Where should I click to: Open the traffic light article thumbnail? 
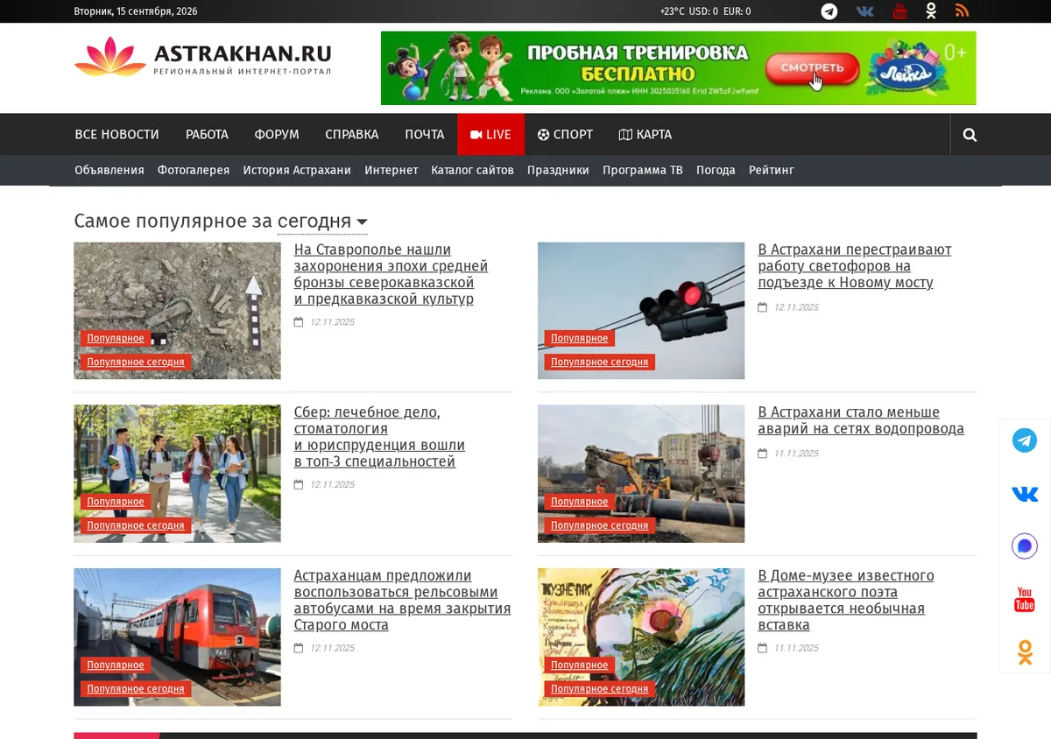pyautogui.click(x=641, y=311)
